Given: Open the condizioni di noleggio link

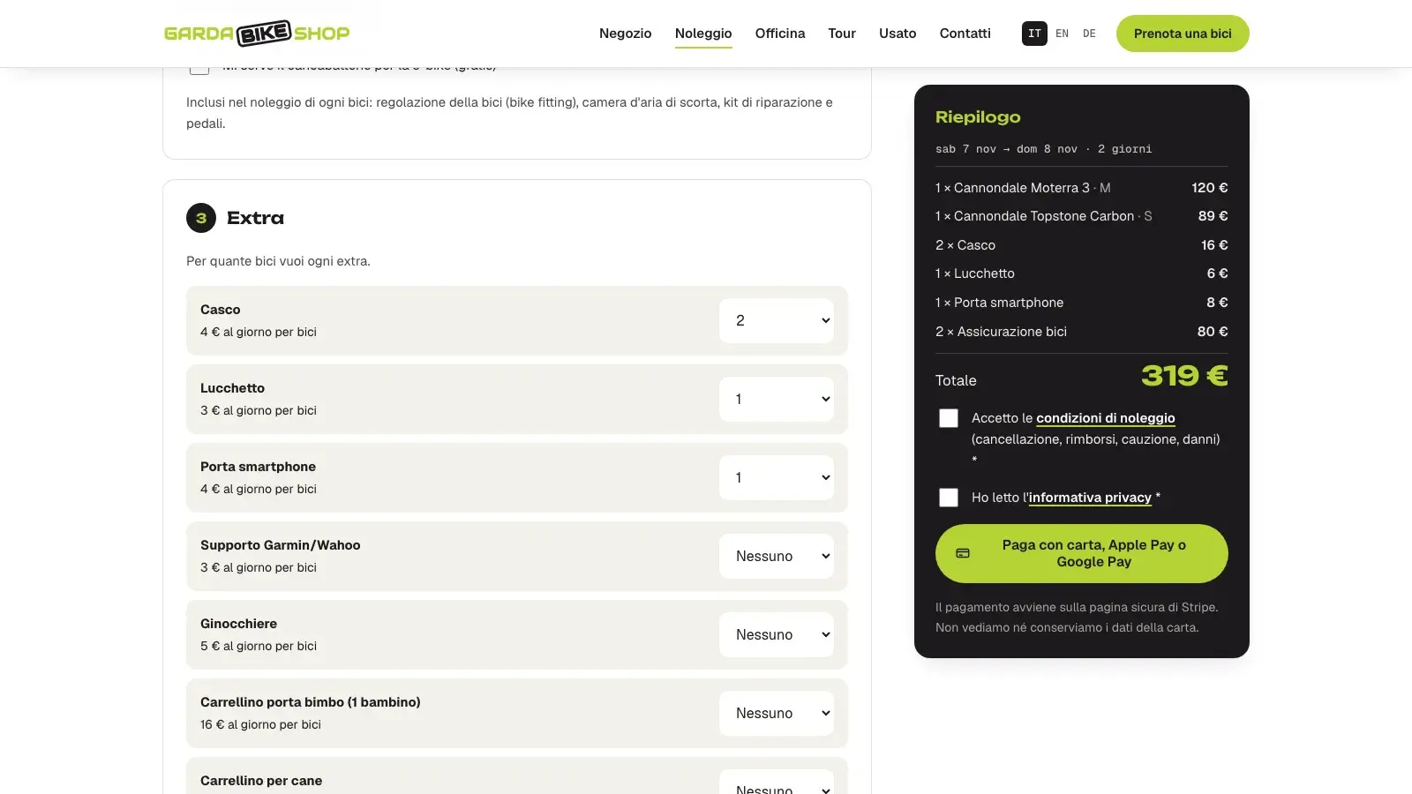Looking at the screenshot, I should [1106, 418].
